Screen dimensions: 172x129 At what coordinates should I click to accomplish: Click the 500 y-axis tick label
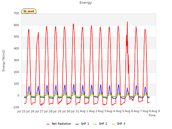click(16, 37)
